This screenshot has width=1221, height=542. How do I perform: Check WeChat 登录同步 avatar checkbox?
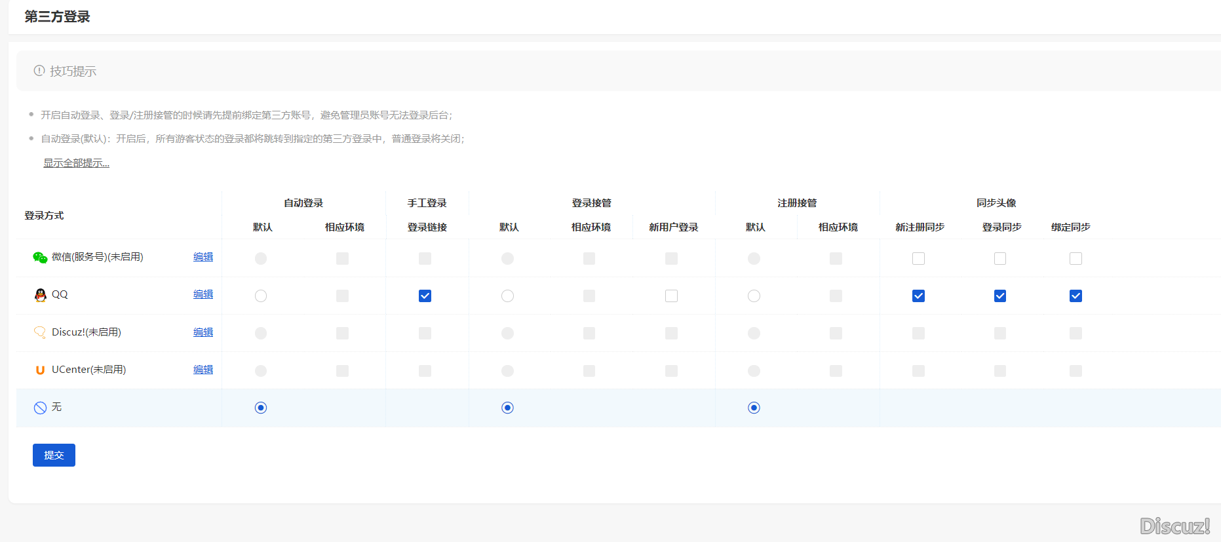[1000, 259]
